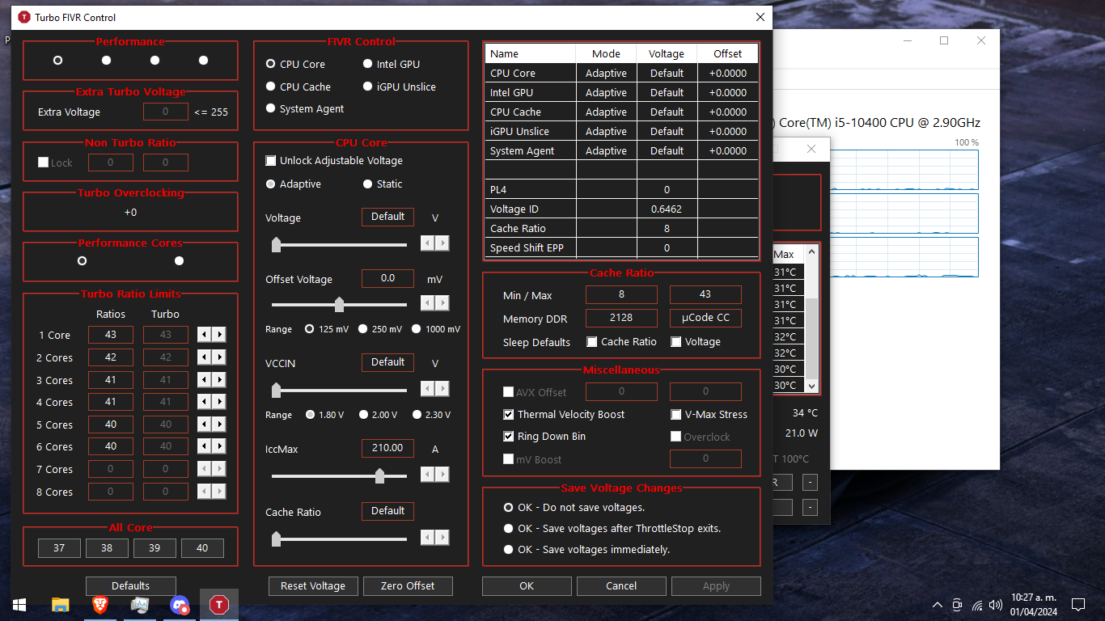This screenshot has width=1105, height=621.
Task: Click the µCode CC button
Action: coord(705,318)
